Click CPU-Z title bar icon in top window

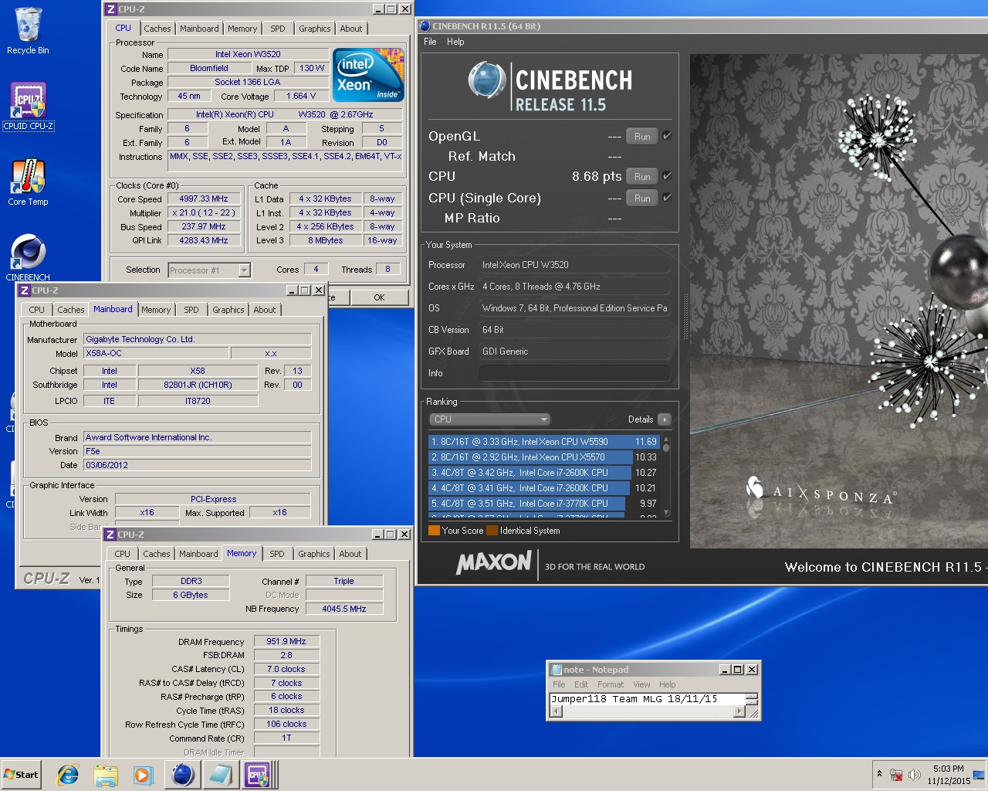point(110,9)
